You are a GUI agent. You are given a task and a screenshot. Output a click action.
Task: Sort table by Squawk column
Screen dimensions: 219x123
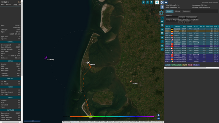coord(190,26)
